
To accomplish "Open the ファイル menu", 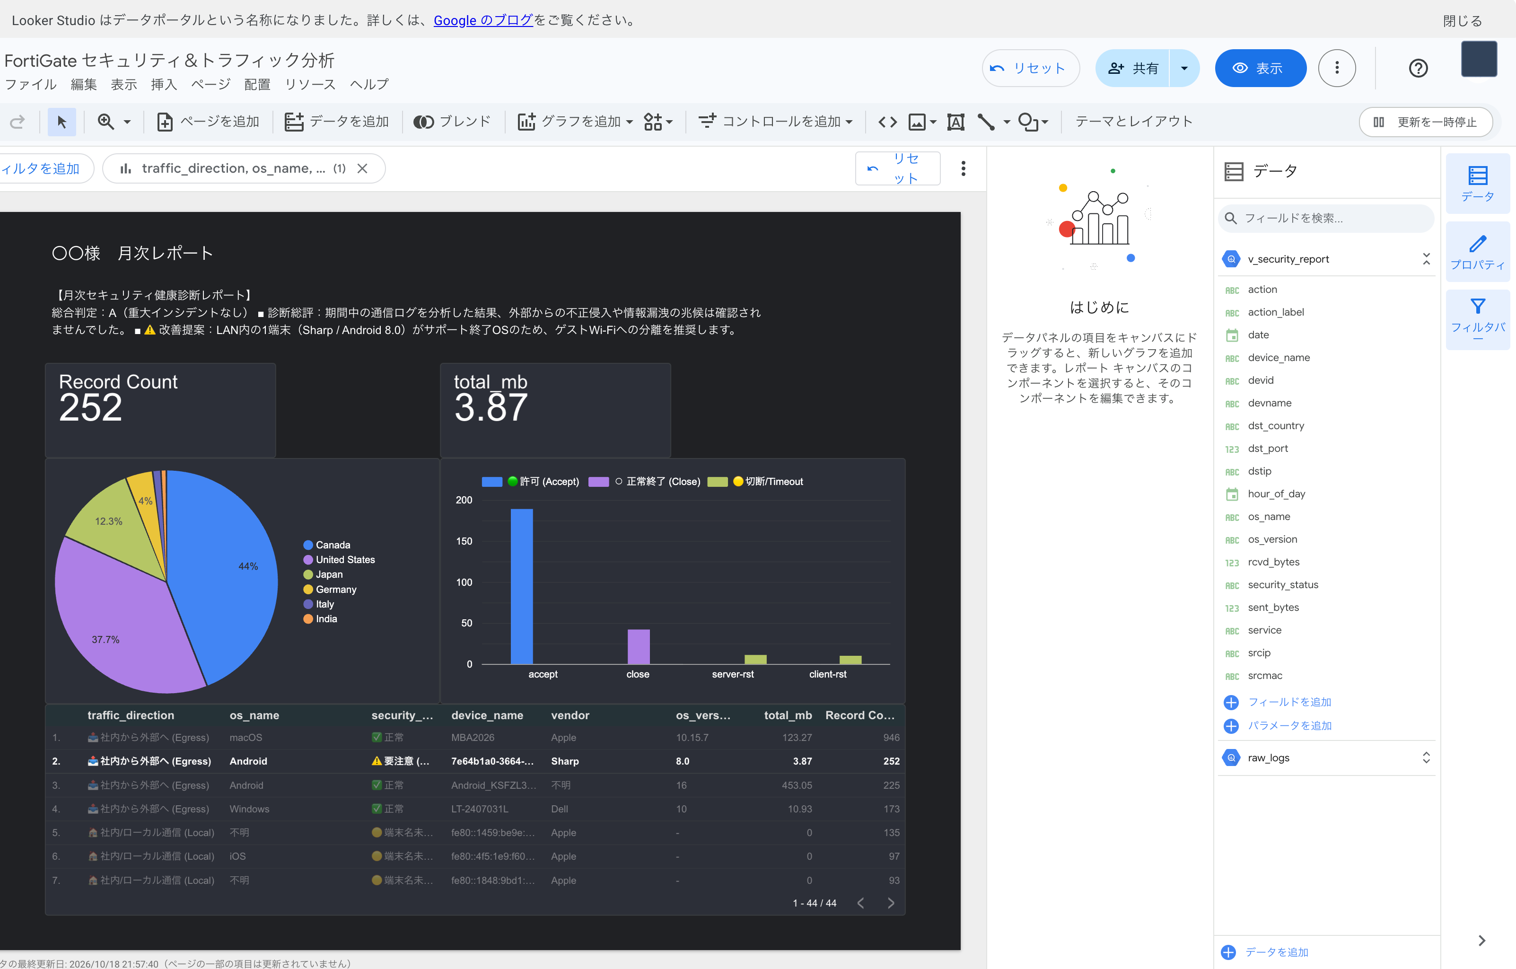I will (x=30, y=84).
